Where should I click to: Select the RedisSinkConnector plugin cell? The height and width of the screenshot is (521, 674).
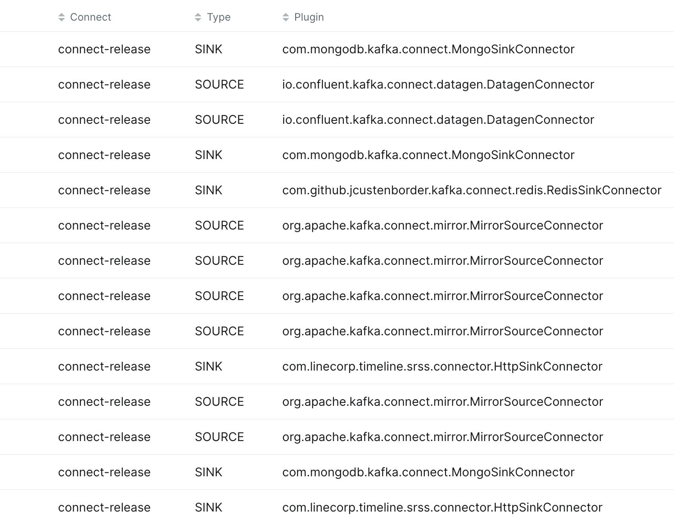[x=472, y=190]
